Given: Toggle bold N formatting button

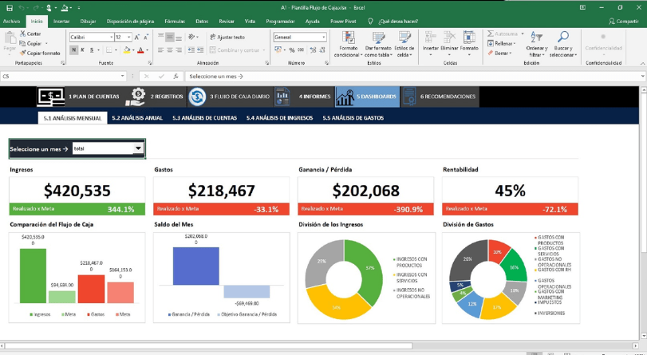Looking at the screenshot, I should [73, 50].
